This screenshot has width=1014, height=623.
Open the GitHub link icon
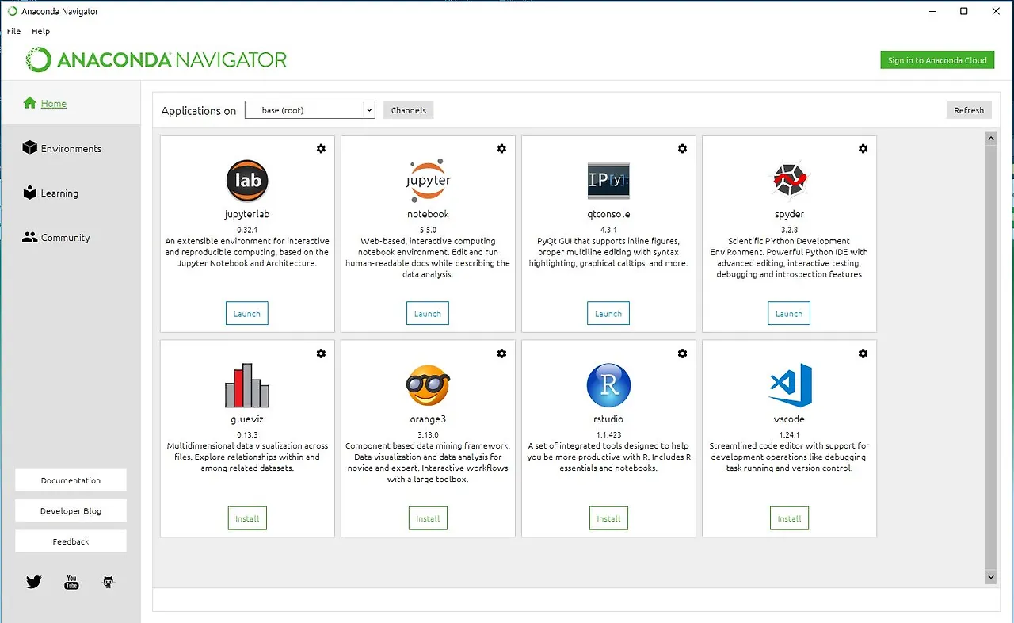point(109,582)
